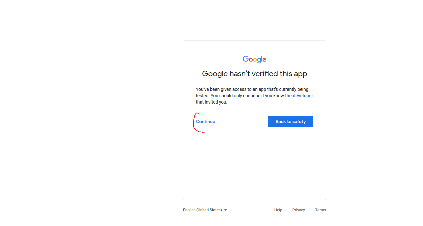Open 'the developer' link

(x=299, y=96)
